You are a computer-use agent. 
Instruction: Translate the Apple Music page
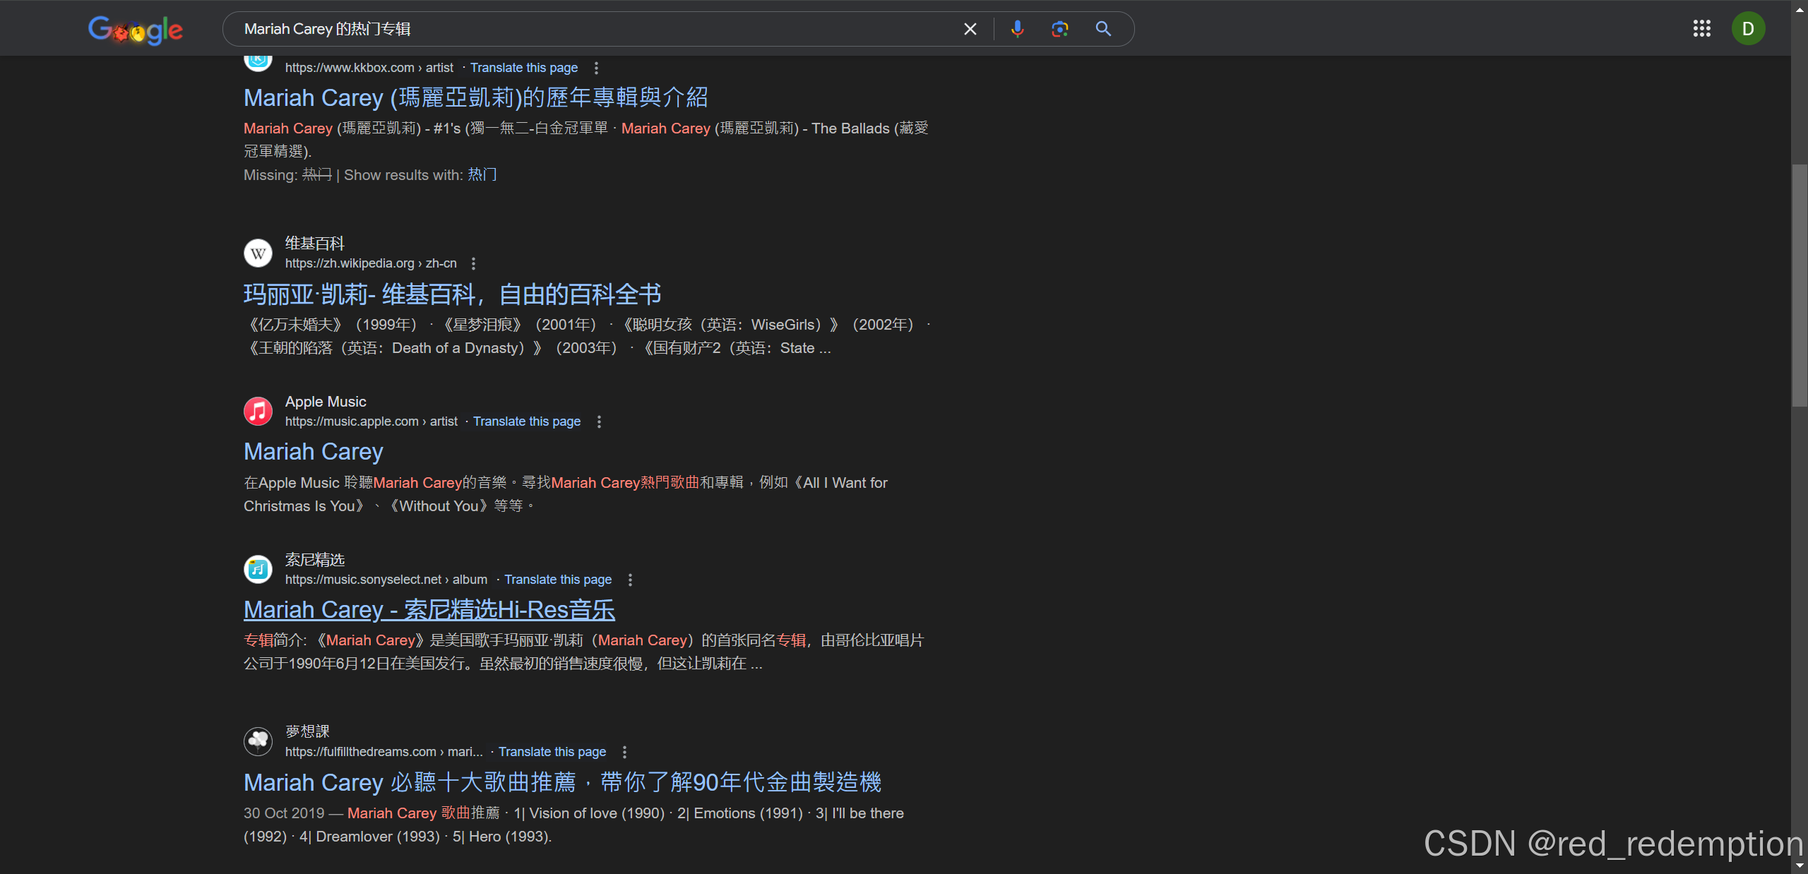(x=526, y=421)
